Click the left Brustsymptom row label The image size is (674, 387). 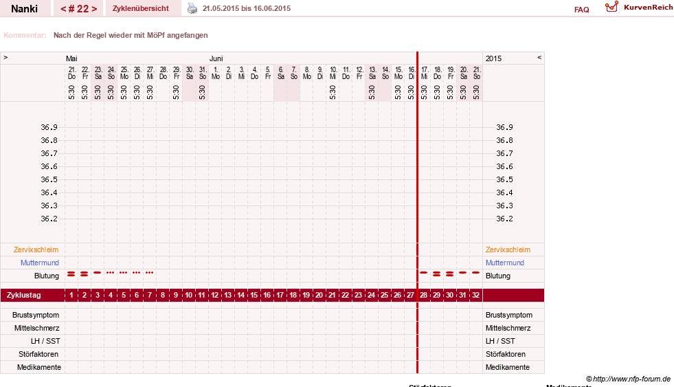(36, 316)
